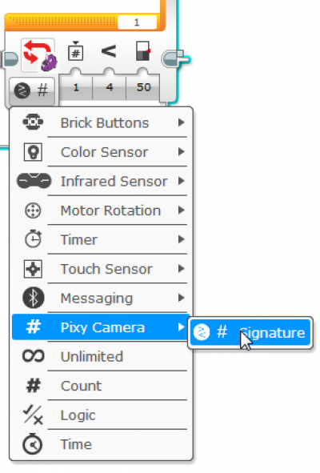Screen dimensions: 320x473
Task: Expand the Brick Buttons submenu arrow
Action: [x=181, y=122]
